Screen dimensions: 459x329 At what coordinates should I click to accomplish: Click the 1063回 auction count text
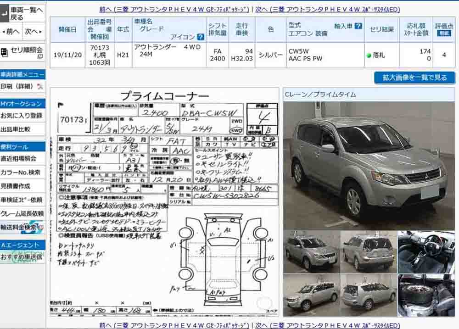(x=100, y=62)
